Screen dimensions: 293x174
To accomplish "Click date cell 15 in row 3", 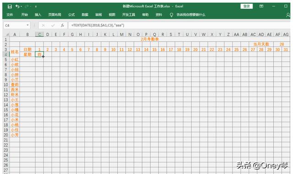I will pos(154,50).
